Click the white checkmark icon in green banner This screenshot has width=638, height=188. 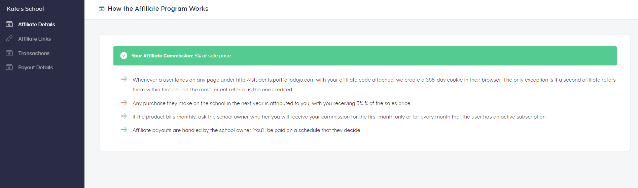click(124, 56)
